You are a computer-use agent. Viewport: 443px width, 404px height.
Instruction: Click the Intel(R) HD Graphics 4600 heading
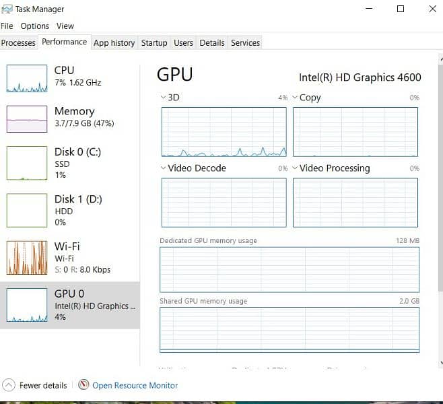click(x=360, y=77)
